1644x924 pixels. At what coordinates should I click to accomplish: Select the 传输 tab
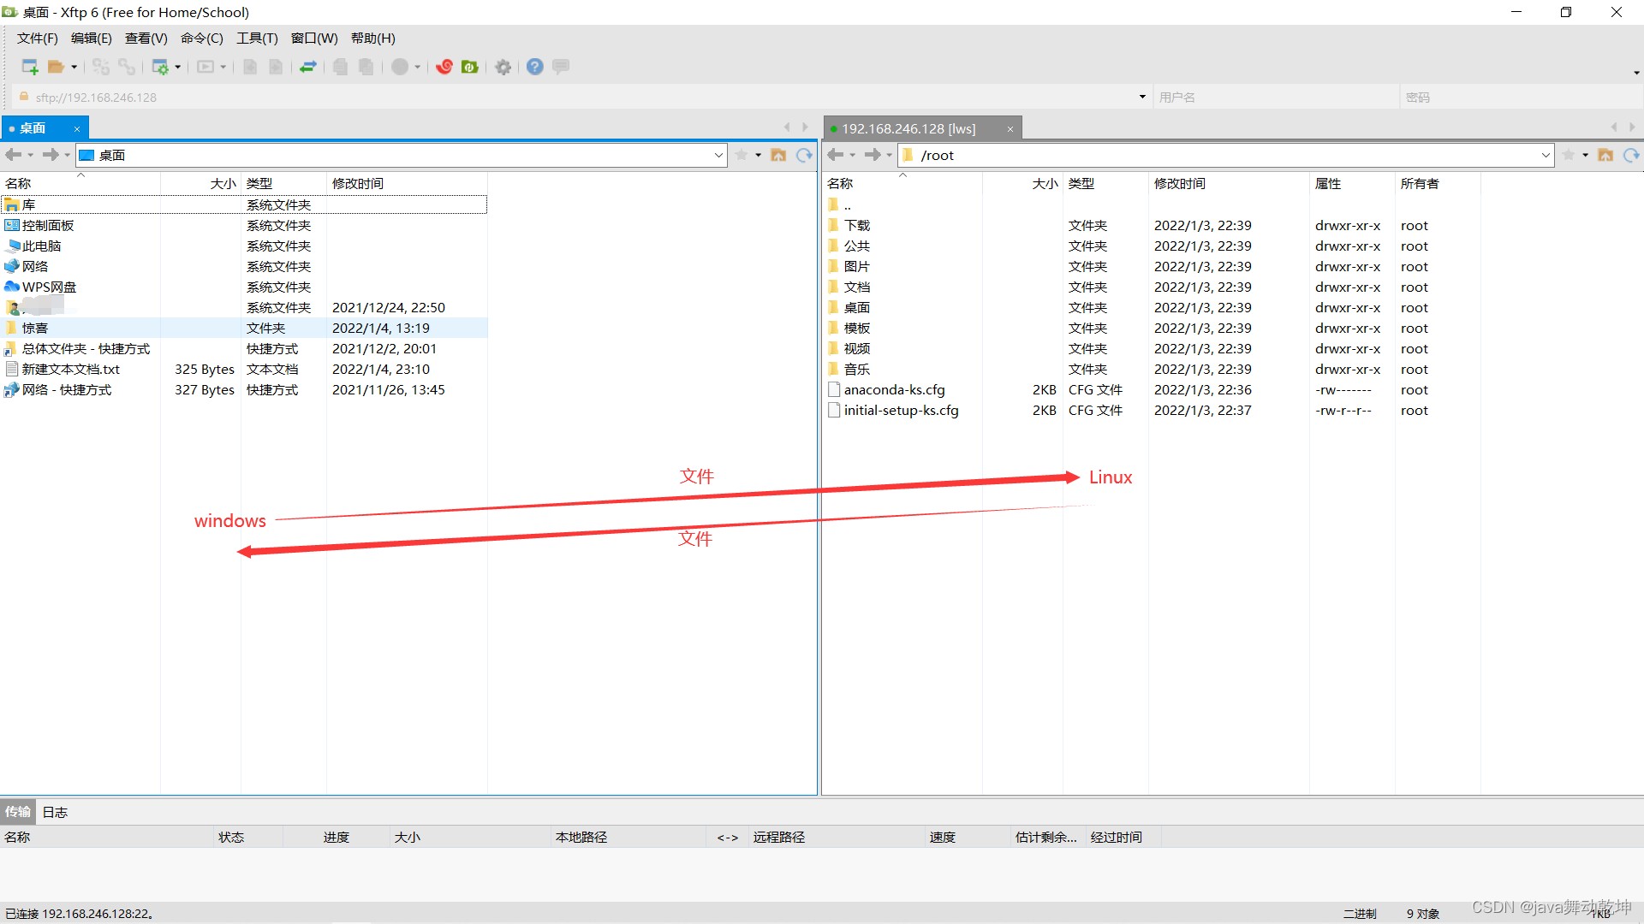click(18, 812)
